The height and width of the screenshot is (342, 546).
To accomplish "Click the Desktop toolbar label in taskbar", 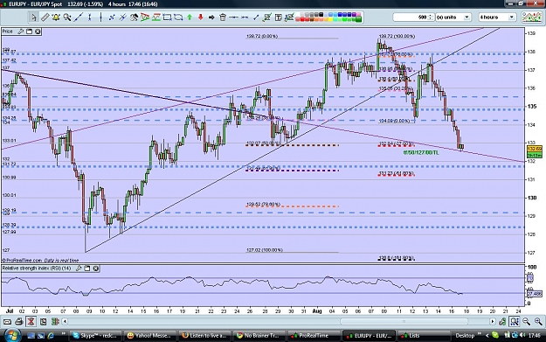I will (x=465, y=336).
